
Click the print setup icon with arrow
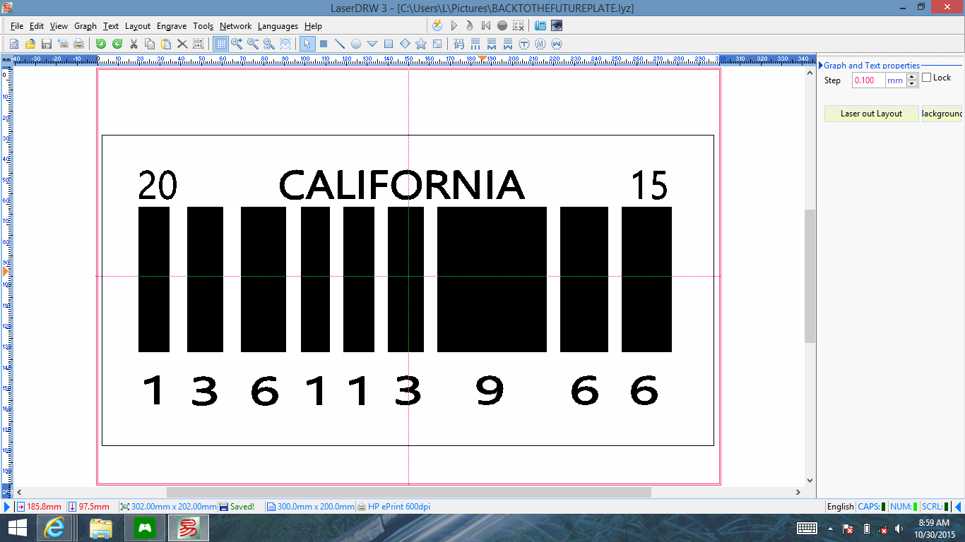[63, 44]
